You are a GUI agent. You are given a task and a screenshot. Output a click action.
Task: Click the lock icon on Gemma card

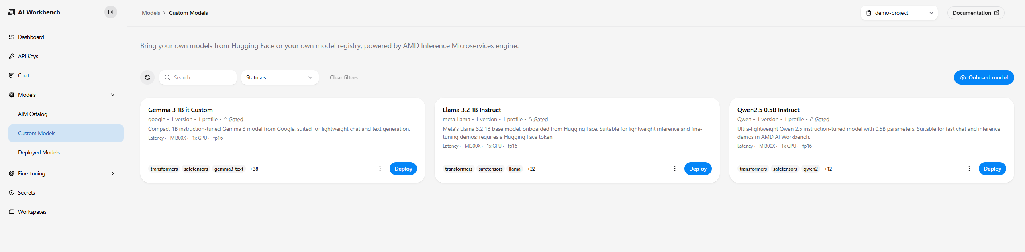coord(225,119)
